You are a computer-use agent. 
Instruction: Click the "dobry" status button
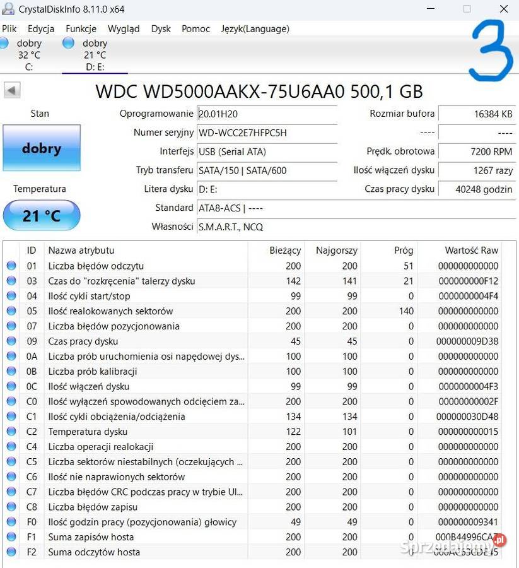(x=41, y=148)
